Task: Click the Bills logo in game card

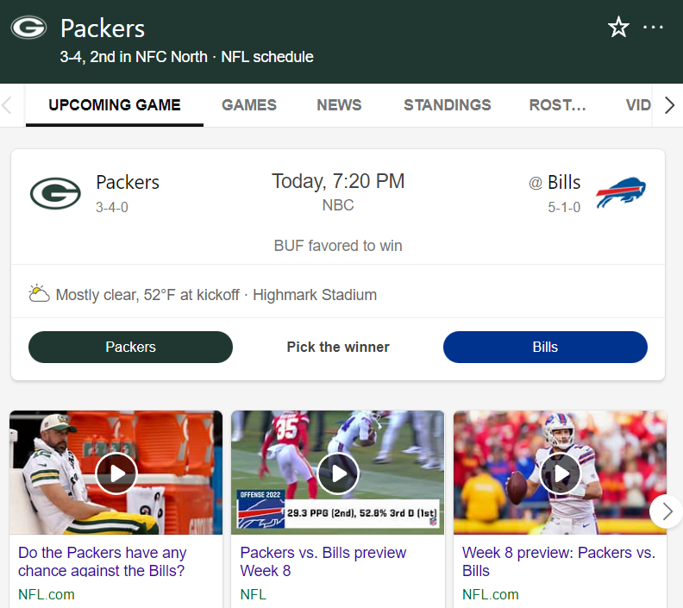Action: coord(621,192)
